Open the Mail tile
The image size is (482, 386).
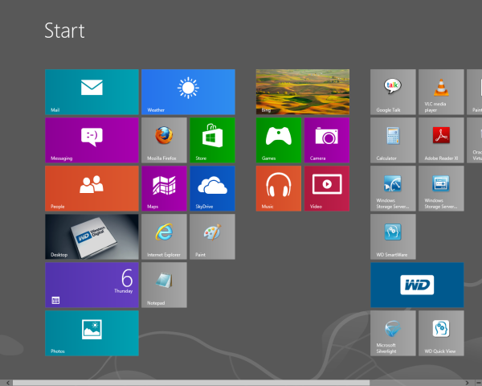point(92,92)
